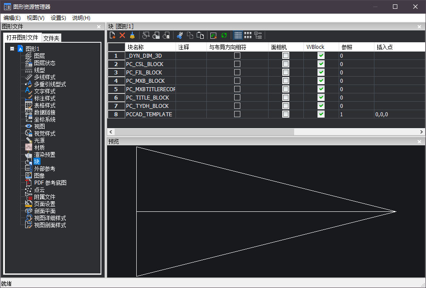Collapse the 图形1 tree node
Image resolution: width=426 pixels, height=288 pixels.
tap(12, 49)
